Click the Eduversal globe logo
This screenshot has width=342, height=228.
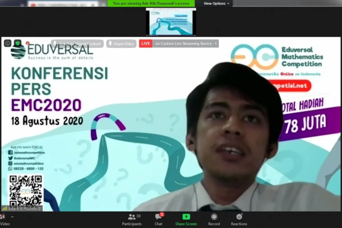(18, 52)
